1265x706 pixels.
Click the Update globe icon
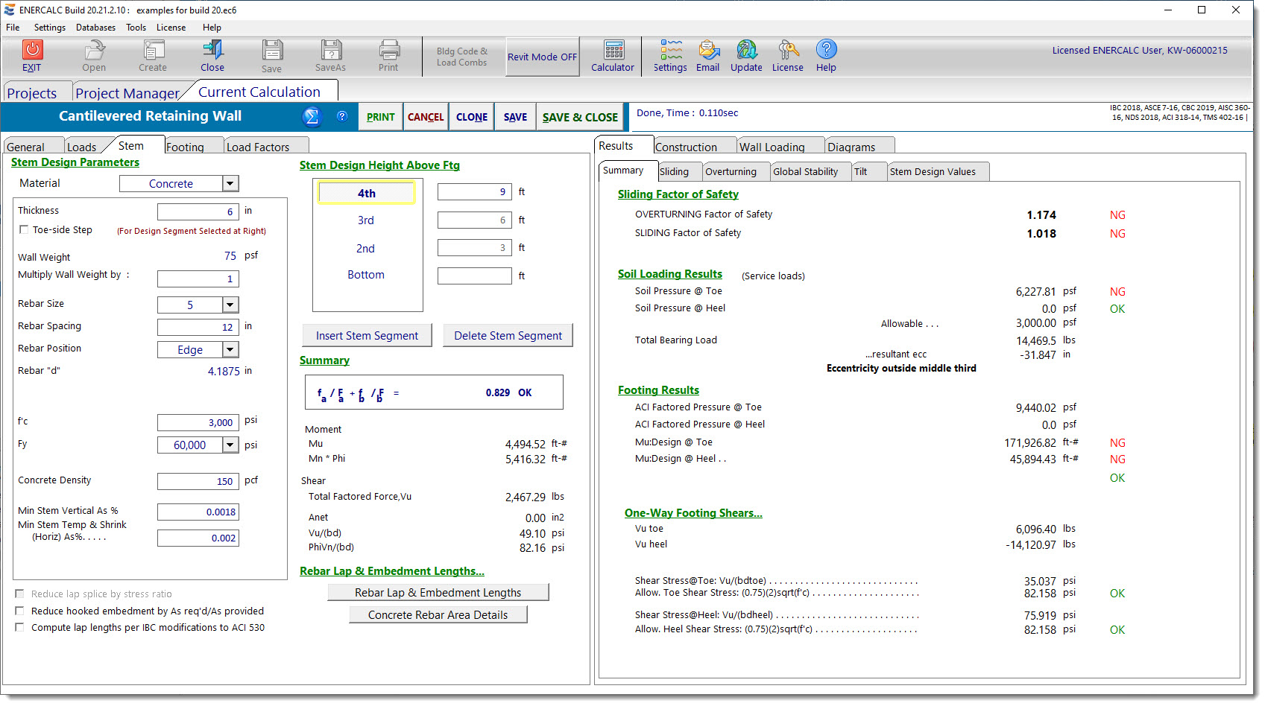(x=746, y=51)
